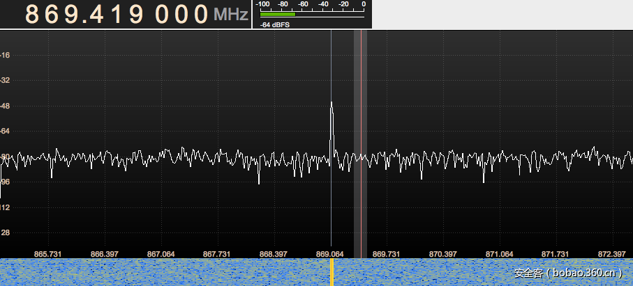Click the 872.397 frequency axis label
The width and height of the screenshot is (633, 286).
(x=611, y=254)
